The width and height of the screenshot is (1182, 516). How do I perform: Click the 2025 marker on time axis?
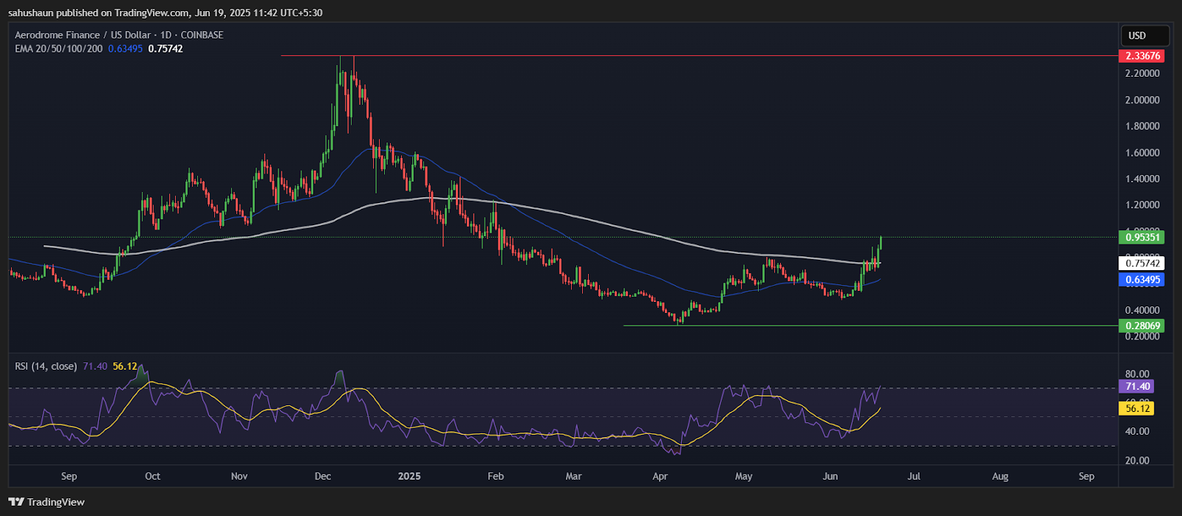(409, 476)
